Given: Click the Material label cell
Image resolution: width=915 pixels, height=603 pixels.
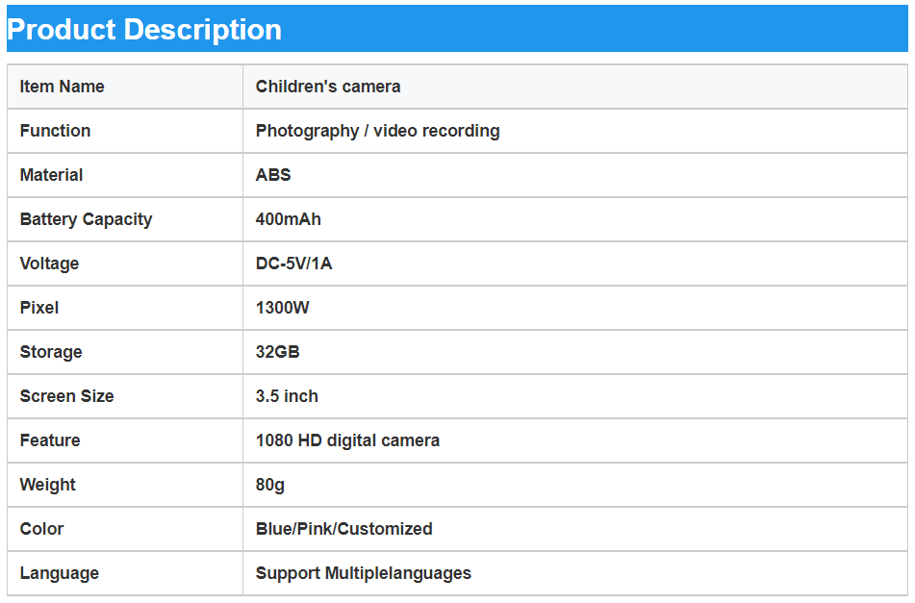Looking at the screenshot, I should [x=51, y=175].
